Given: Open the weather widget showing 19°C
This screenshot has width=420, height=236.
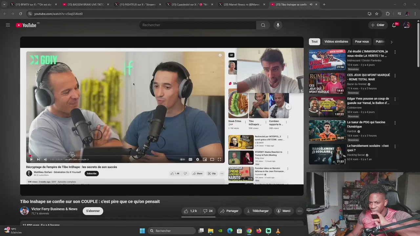Looking at the screenshot, I should click(13, 231).
